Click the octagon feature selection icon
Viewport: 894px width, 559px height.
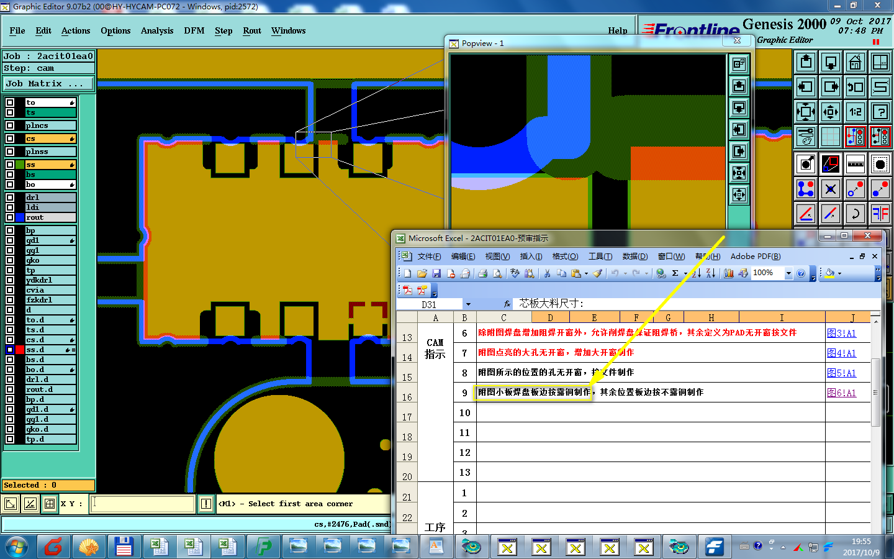880,165
